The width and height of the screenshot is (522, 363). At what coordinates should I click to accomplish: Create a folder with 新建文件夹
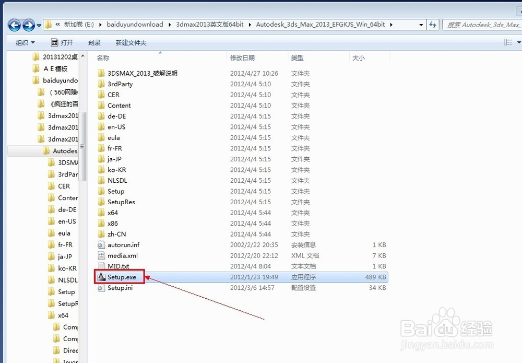tap(131, 43)
